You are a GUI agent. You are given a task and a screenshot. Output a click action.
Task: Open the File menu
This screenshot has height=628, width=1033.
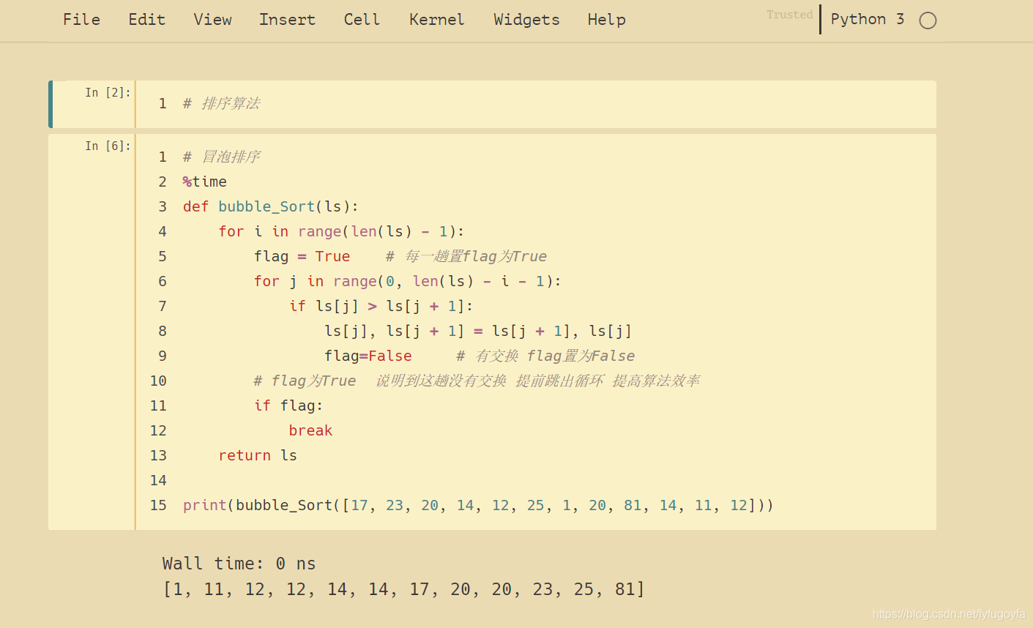coord(81,20)
